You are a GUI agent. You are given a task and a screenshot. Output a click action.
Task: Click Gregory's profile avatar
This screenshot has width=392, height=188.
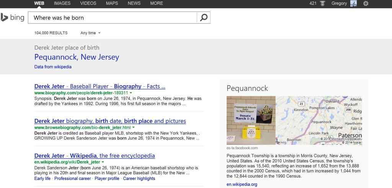click(353, 3)
